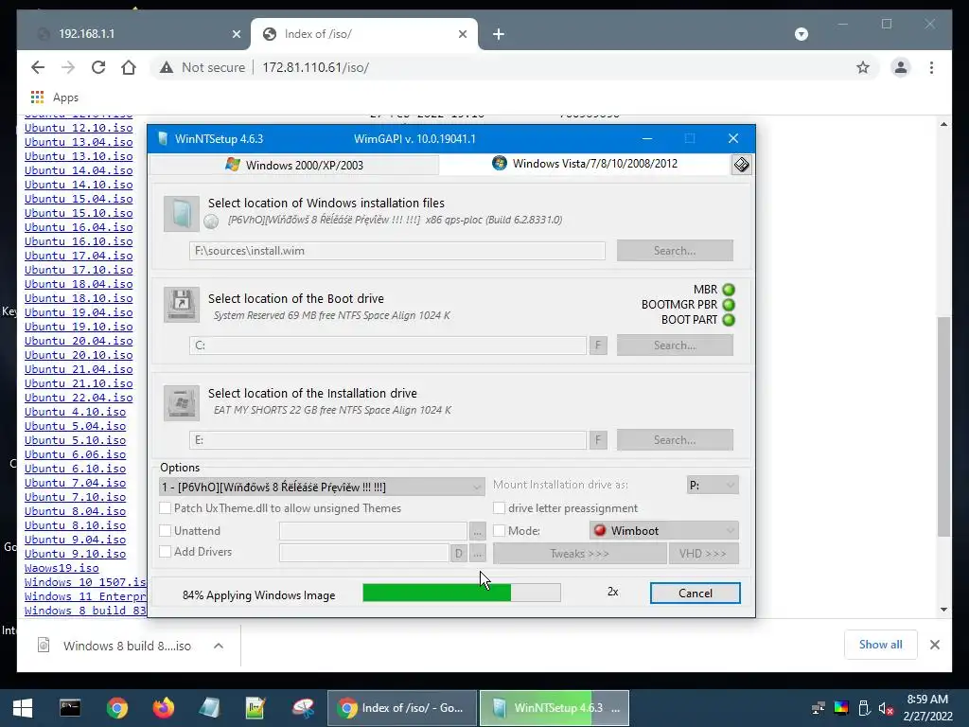Click the Boot drive C: field

coord(387,345)
